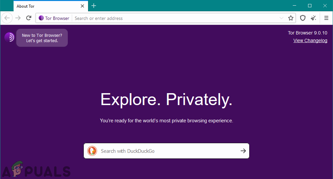The image size is (333, 179).
Task: Go back using the back arrow
Action: [7, 18]
